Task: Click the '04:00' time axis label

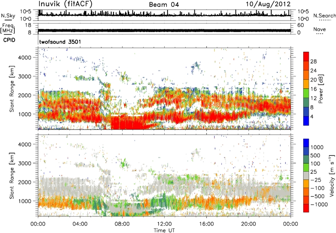Action: (80, 224)
